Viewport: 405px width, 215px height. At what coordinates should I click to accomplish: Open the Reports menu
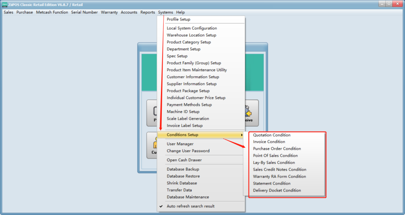click(x=148, y=12)
